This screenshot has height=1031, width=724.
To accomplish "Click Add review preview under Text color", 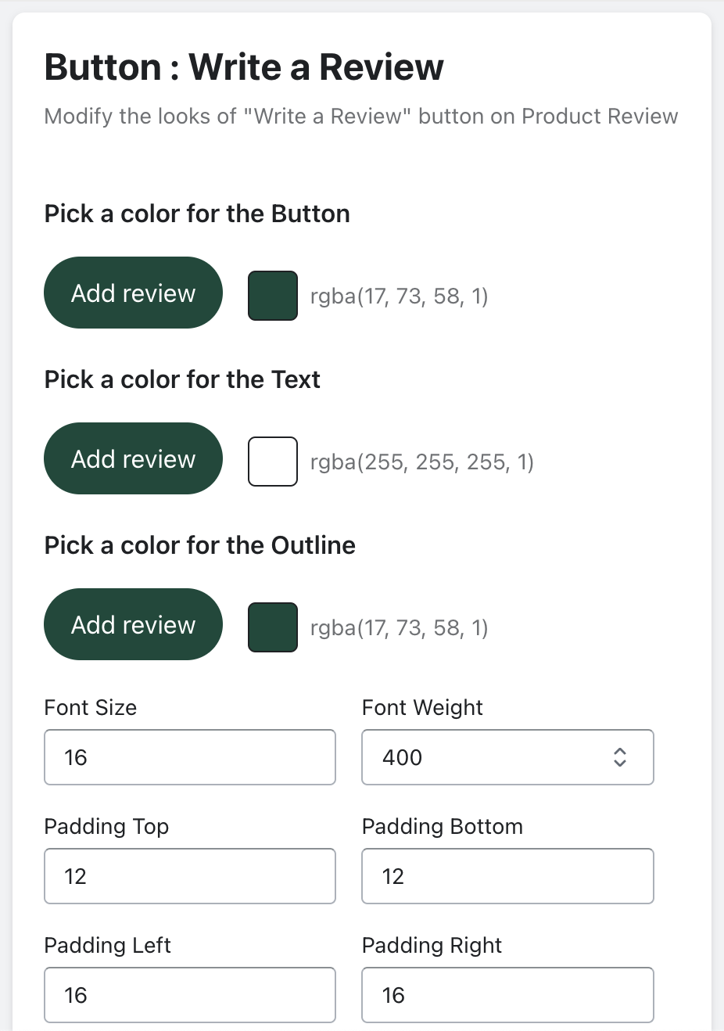I will point(133,458).
